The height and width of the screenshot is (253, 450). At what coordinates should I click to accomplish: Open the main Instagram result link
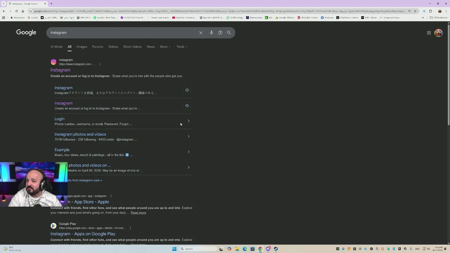coord(60,70)
